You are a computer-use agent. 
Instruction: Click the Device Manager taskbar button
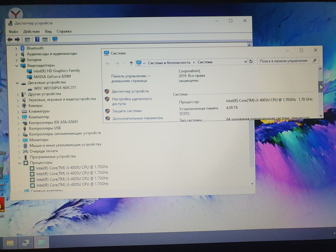click(26, 243)
